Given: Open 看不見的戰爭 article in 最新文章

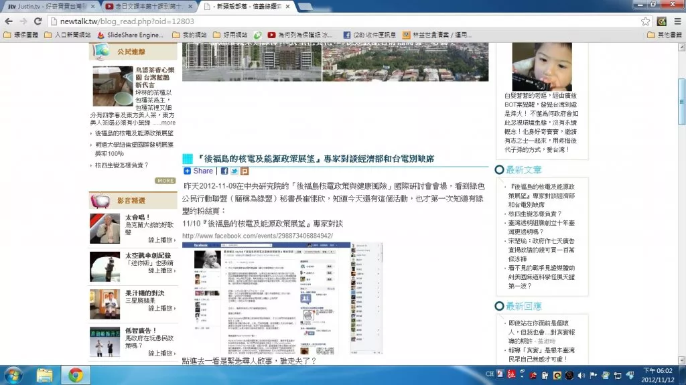Looking at the screenshot, I should pyautogui.click(x=541, y=277).
